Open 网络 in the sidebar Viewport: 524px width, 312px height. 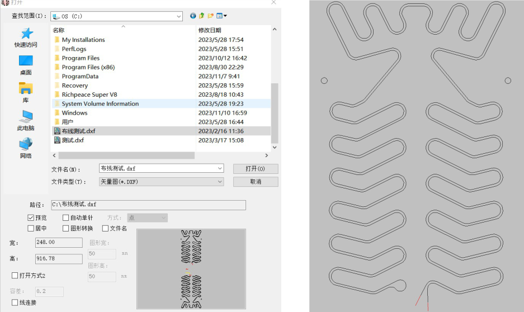(x=26, y=148)
